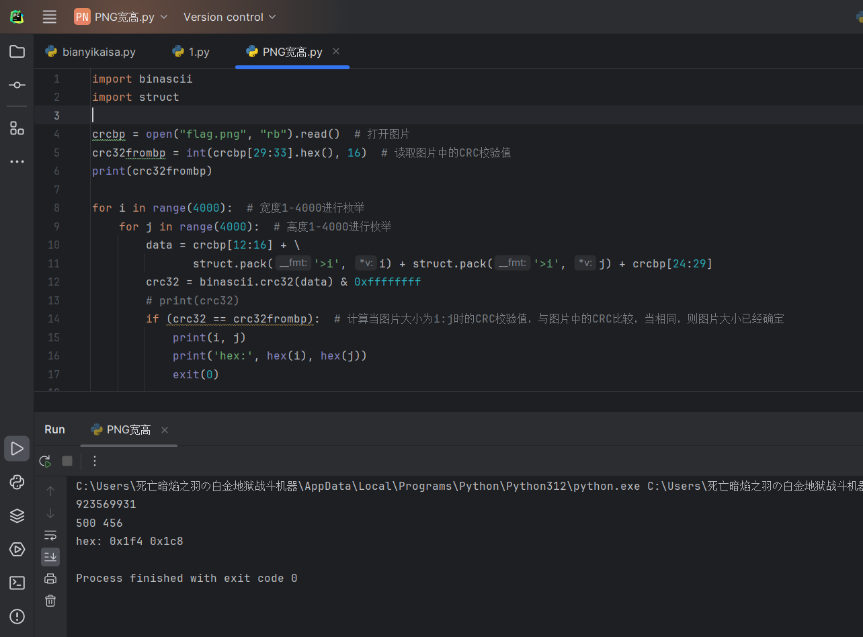Open the Structure tool window

pos(17,128)
